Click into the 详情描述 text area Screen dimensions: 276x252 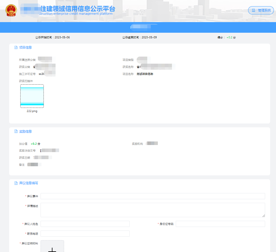click(153, 210)
